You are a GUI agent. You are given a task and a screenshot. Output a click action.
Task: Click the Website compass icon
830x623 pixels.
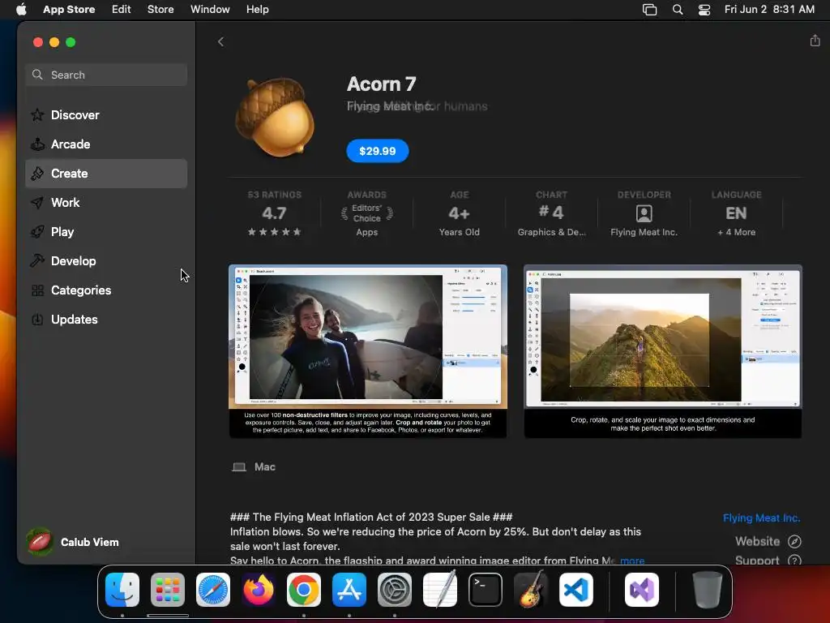coord(794,541)
